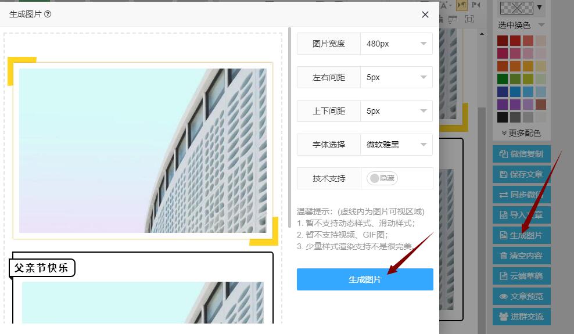Click tip text '暂不支持动态样式、滑动样式'
This screenshot has height=334, width=574.
(360, 223)
